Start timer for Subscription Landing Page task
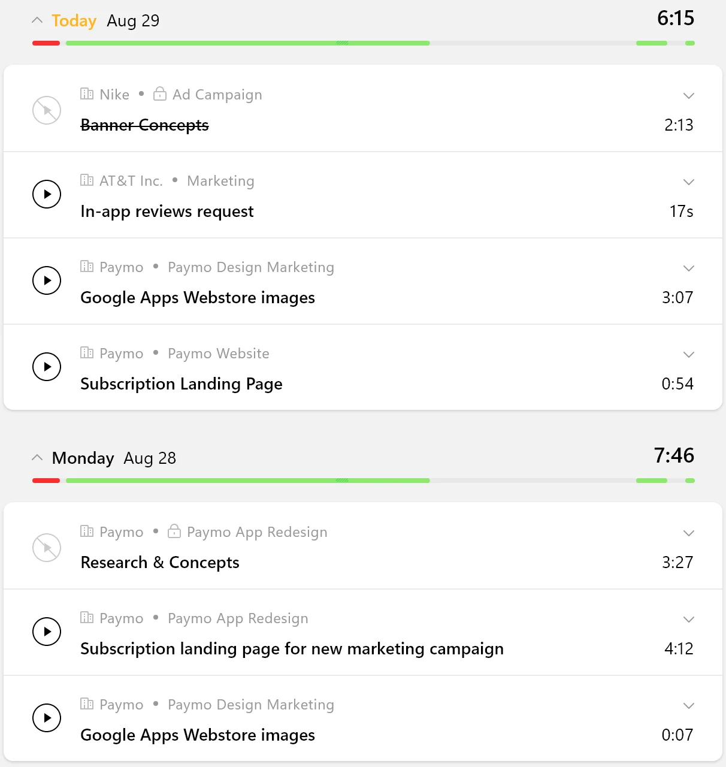 coord(47,367)
